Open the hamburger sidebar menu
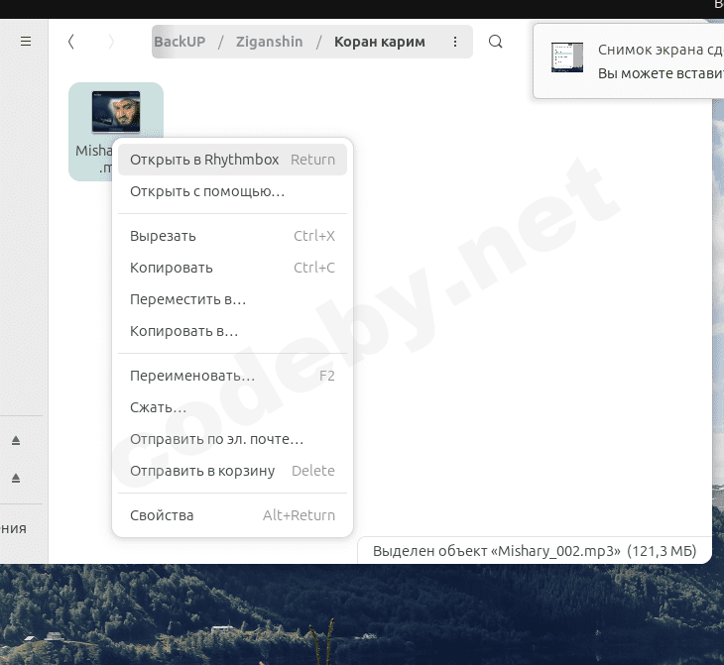The height and width of the screenshot is (665, 724). tap(26, 42)
